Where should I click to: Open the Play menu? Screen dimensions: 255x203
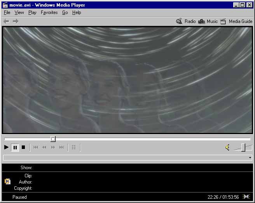32,12
